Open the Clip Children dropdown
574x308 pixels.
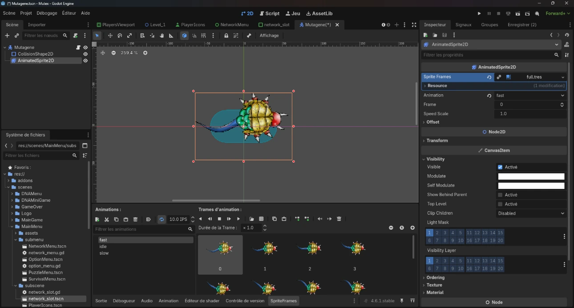pyautogui.click(x=531, y=213)
